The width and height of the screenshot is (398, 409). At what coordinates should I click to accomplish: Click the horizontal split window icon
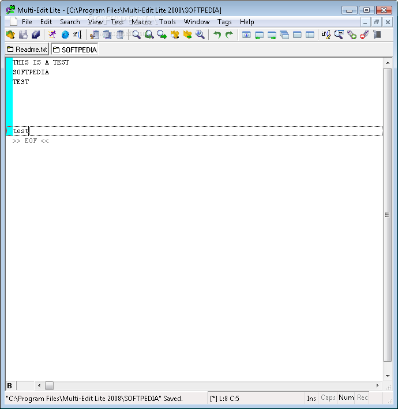point(297,35)
